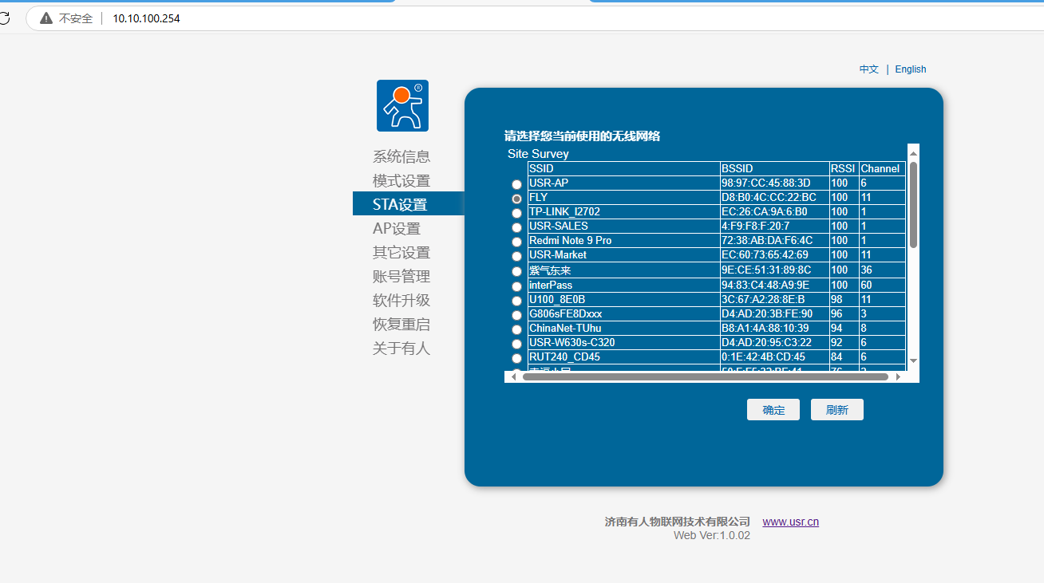Click the not-secure warning icon
The image size is (1044, 583).
[x=46, y=18]
